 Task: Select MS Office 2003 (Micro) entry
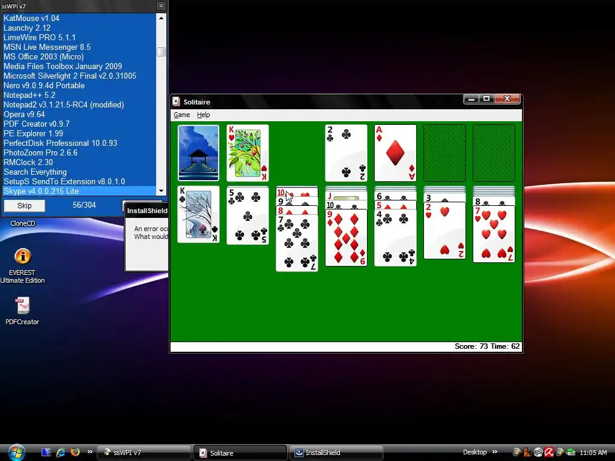(79, 56)
